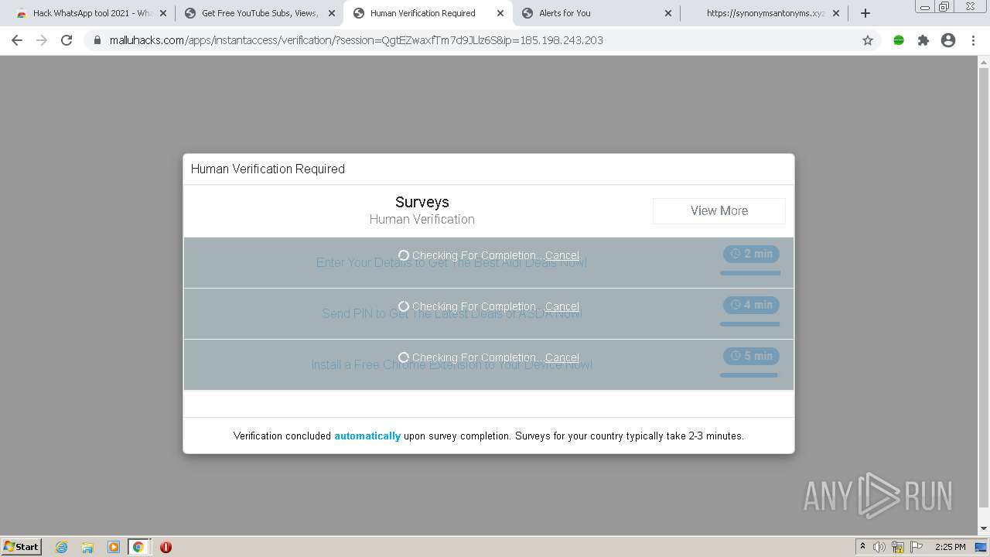
Task: Cancel the ASDA PIN completion check
Action: pyautogui.click(x=562, y=306)
